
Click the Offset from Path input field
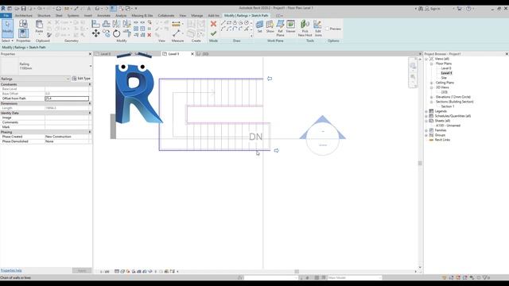point(67,99)
